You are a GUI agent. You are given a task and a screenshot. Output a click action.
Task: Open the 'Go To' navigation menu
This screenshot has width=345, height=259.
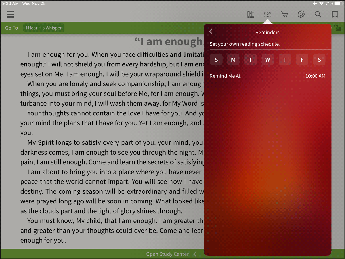(x=11, y=28)
